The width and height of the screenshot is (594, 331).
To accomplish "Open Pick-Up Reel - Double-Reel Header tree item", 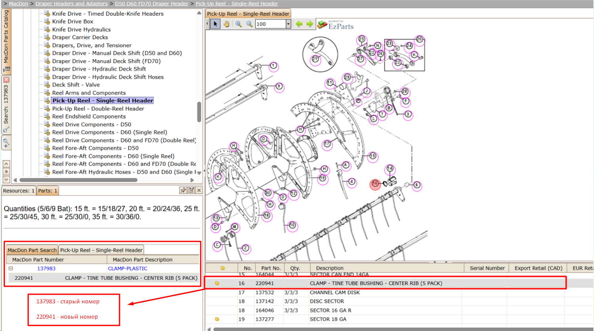I will coord(98,108).
